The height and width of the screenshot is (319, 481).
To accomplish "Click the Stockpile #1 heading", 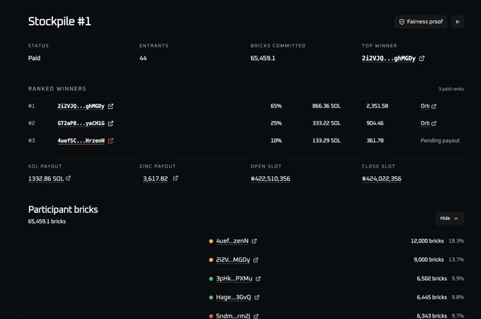I will pos(59,21).
